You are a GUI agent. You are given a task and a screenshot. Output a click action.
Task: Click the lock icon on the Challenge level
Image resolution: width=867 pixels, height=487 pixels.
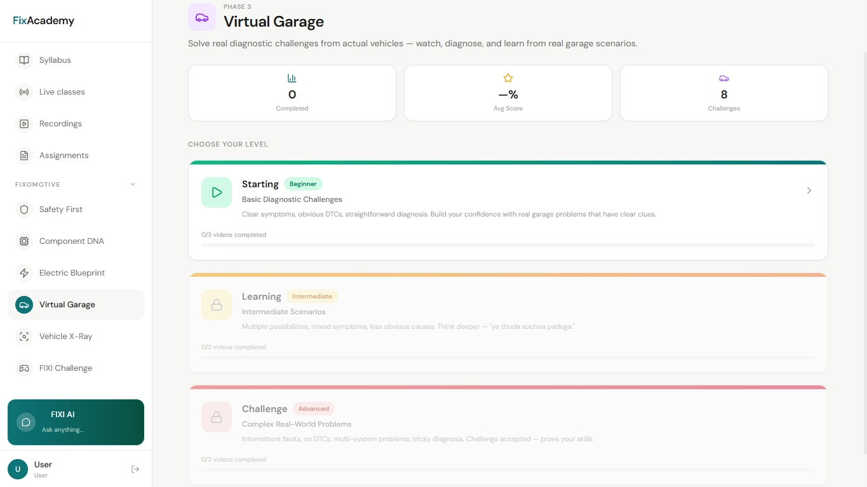216,417
